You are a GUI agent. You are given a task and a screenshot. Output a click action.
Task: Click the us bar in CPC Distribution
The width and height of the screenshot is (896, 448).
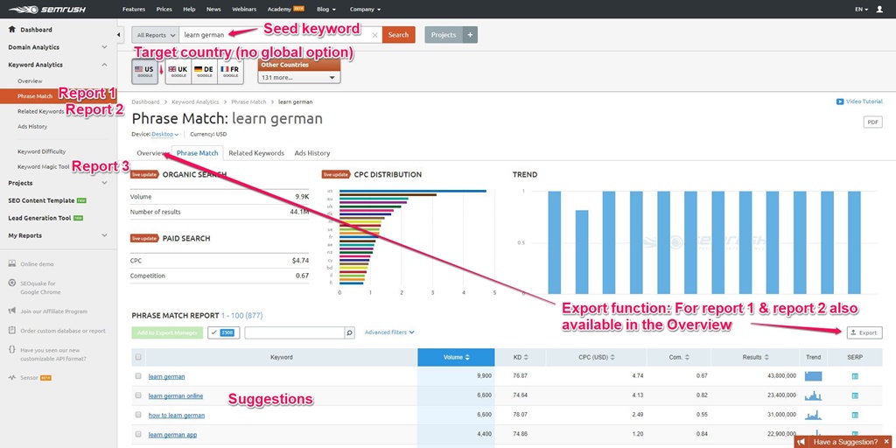(413, 192)
